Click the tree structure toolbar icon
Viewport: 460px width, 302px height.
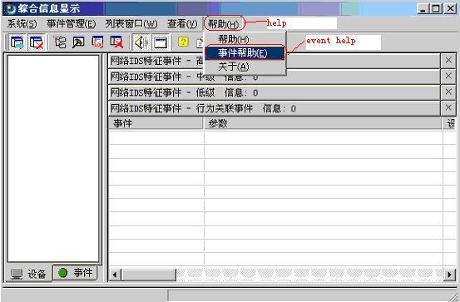click(60, 42)
